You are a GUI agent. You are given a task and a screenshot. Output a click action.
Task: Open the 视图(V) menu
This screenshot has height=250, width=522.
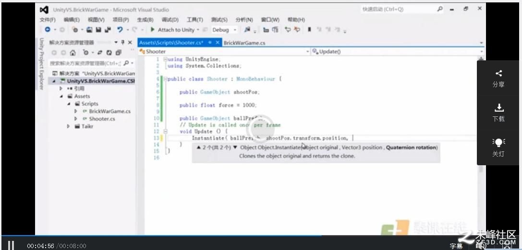[x=96, y=20]
